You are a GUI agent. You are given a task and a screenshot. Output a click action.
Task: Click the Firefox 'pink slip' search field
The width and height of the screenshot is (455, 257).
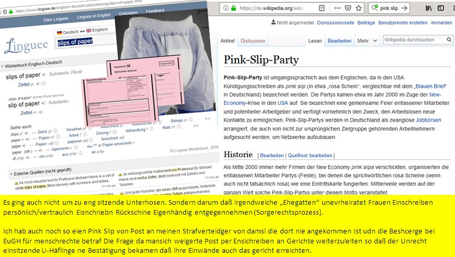389,8
